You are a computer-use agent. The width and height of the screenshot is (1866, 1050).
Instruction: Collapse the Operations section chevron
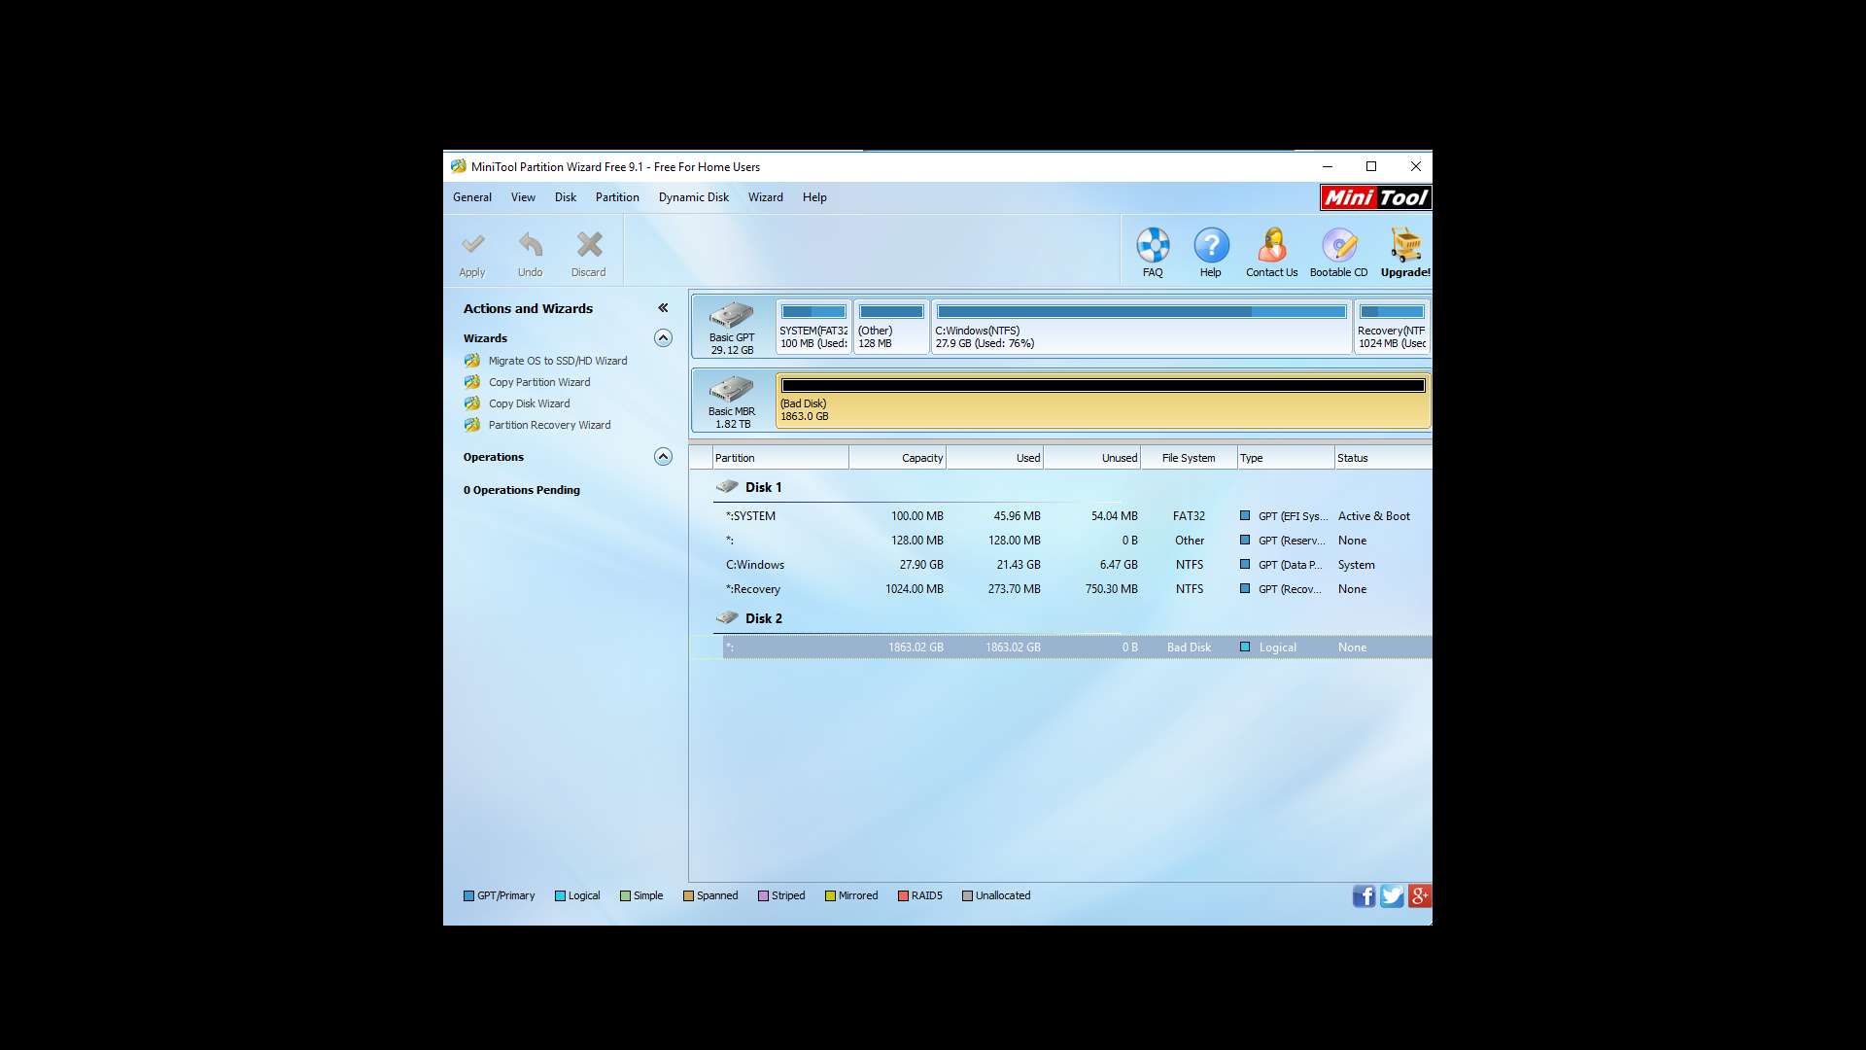click(663, 457)
